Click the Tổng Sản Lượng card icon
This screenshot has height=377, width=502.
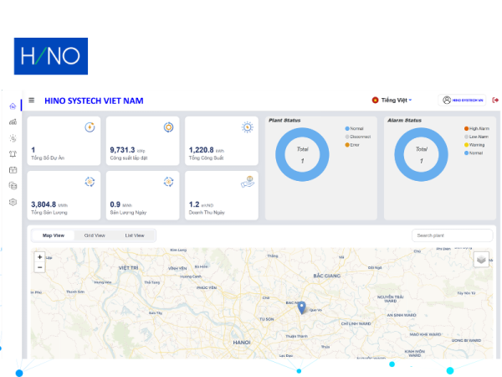click(90, 182)
